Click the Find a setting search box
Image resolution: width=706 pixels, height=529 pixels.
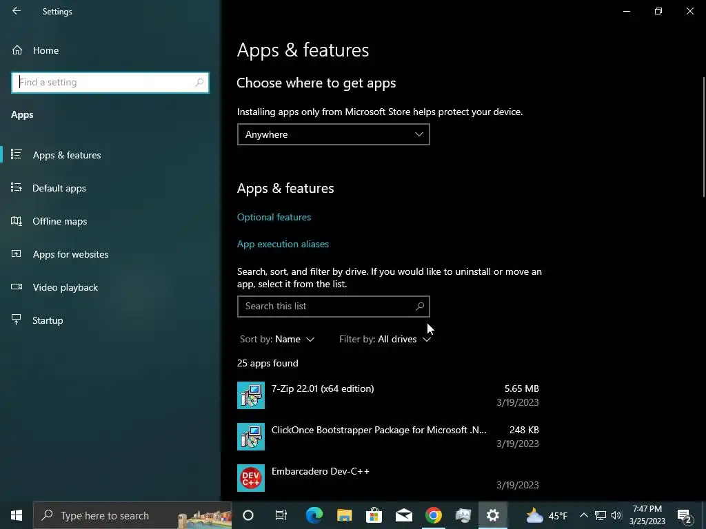pyautogui.click(x=110, y=83)
